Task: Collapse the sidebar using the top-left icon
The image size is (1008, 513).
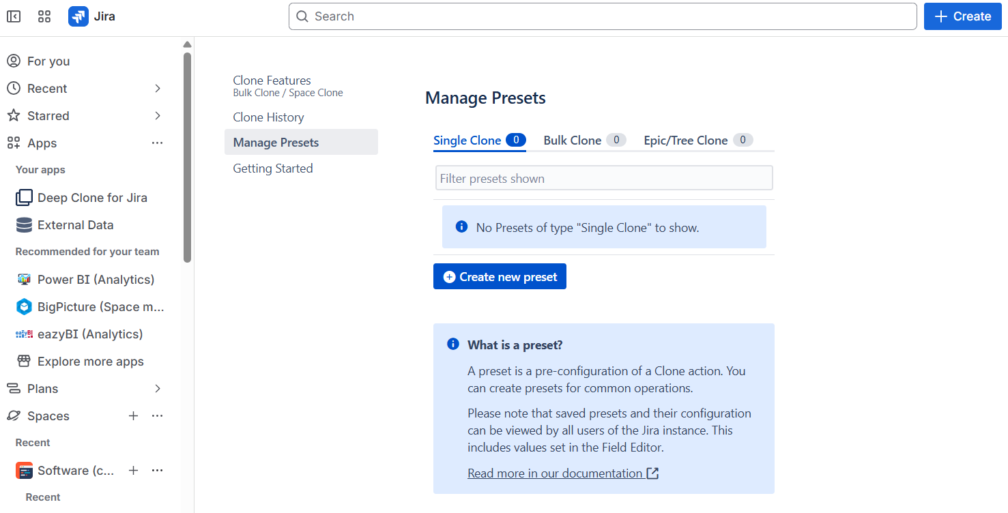Action: tap(14, 16)
